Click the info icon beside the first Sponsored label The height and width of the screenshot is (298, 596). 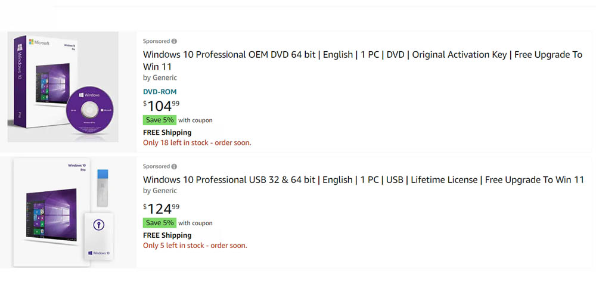174,42
